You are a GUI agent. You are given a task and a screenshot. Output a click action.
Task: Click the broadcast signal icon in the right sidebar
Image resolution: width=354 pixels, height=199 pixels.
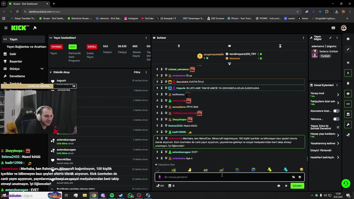(348, 104)
